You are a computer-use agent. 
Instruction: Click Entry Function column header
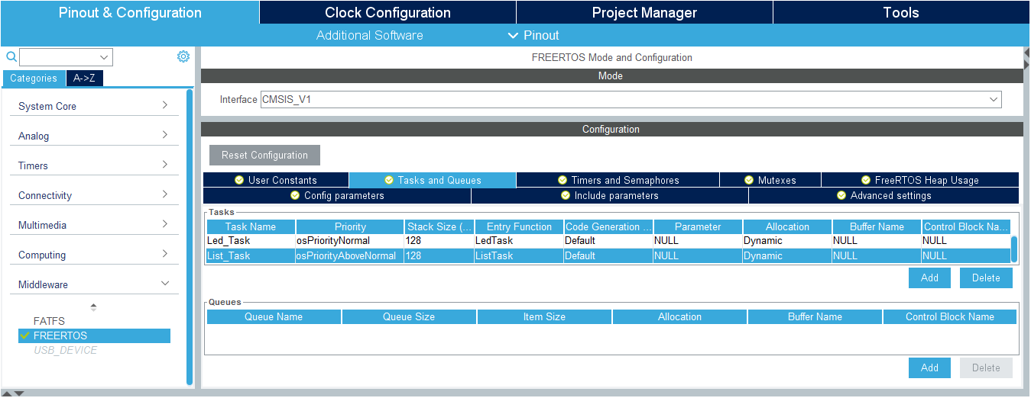519,226
